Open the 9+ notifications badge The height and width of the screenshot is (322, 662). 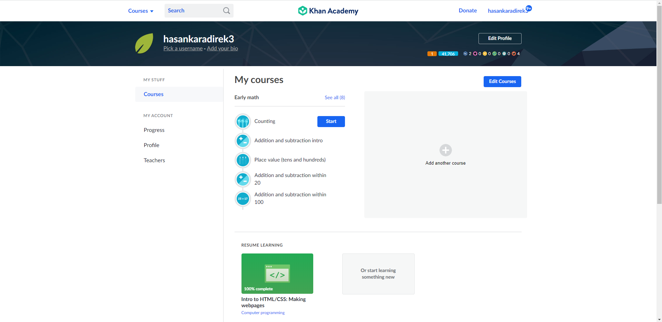tap(528, 8)
